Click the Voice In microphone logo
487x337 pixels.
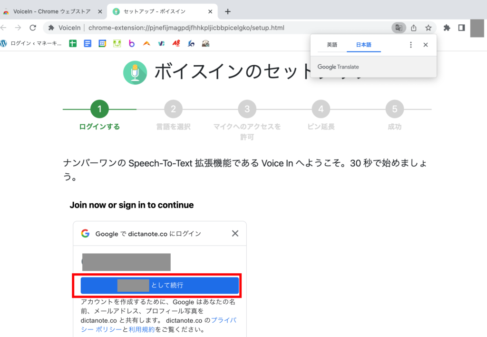(135, 73)
